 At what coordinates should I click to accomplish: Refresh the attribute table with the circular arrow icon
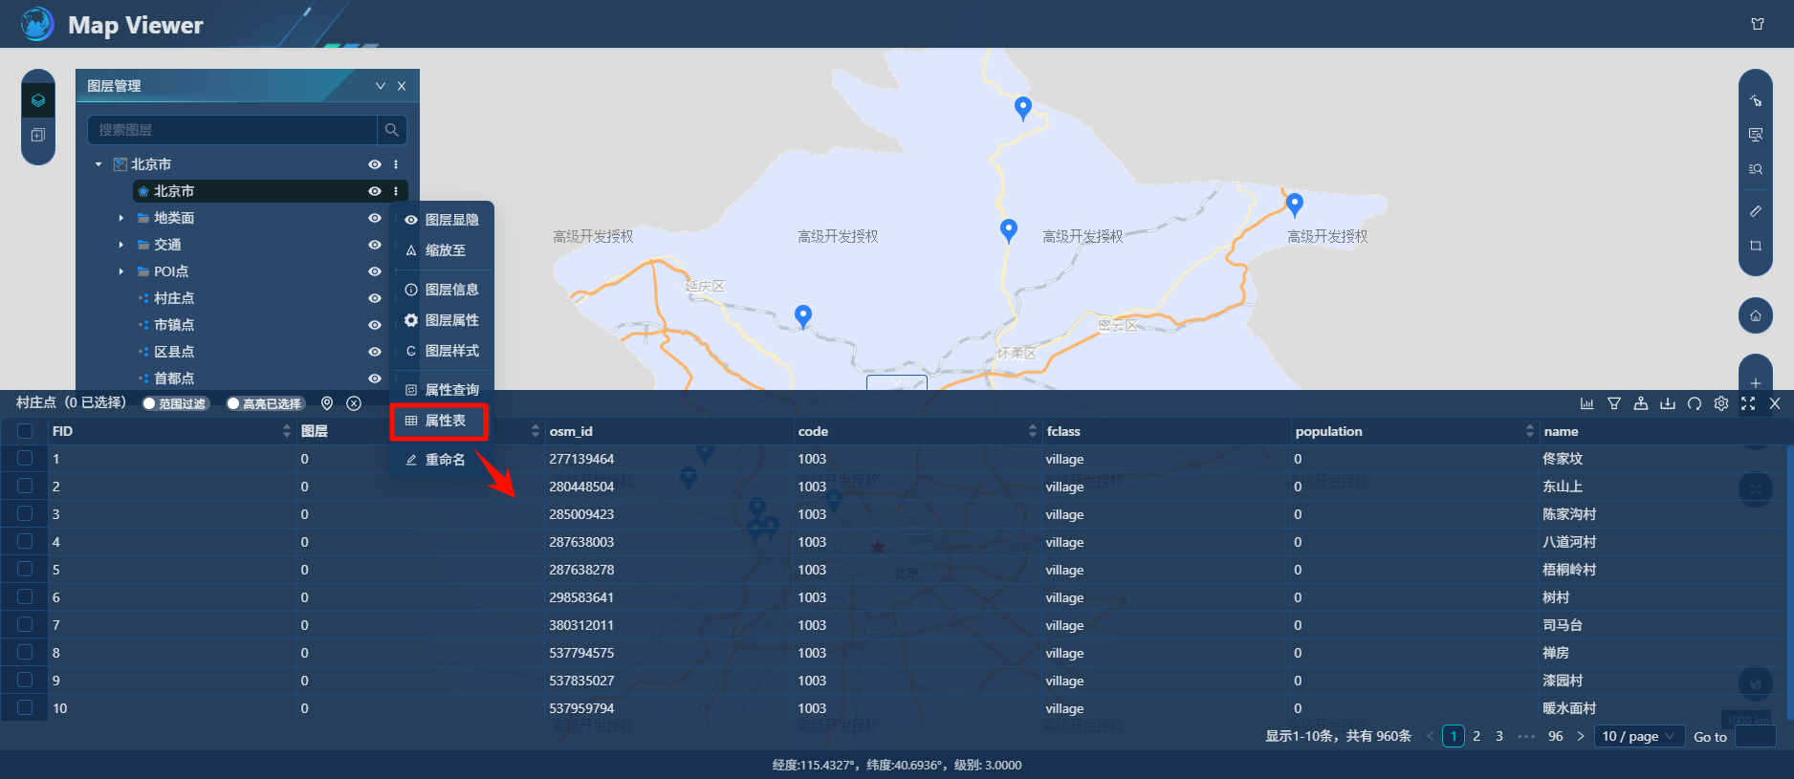click(1695, 403)
